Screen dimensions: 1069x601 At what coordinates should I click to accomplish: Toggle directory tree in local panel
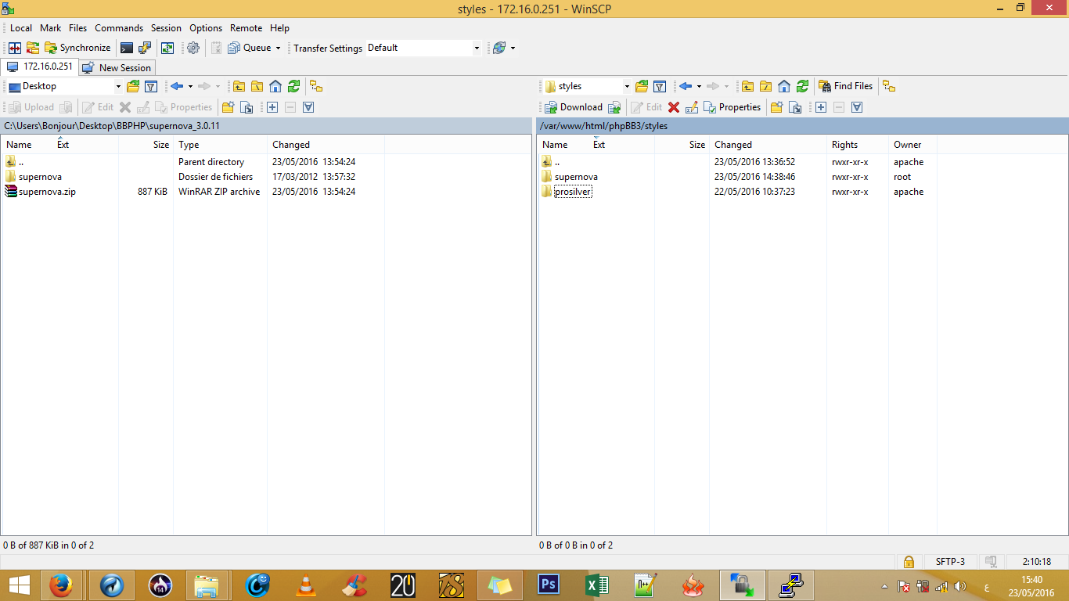[316, 86]
